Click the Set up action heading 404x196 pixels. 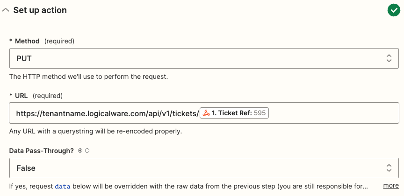point(40,10)
